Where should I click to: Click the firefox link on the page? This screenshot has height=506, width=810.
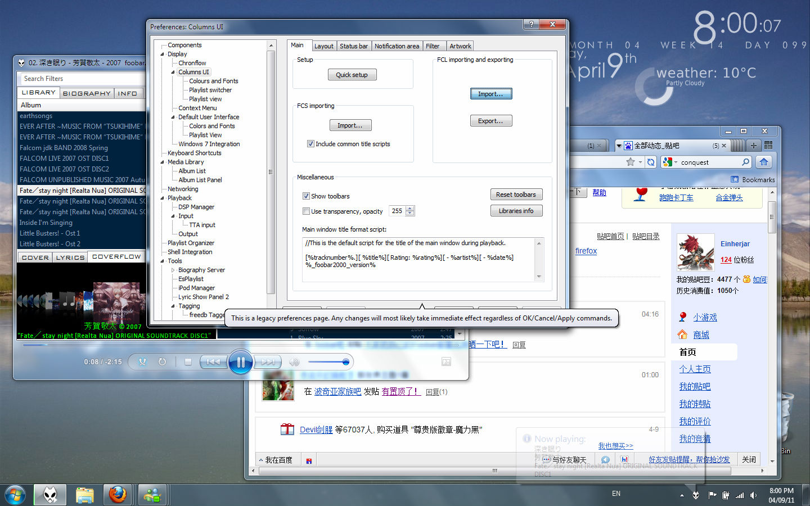tap(586, 251)
